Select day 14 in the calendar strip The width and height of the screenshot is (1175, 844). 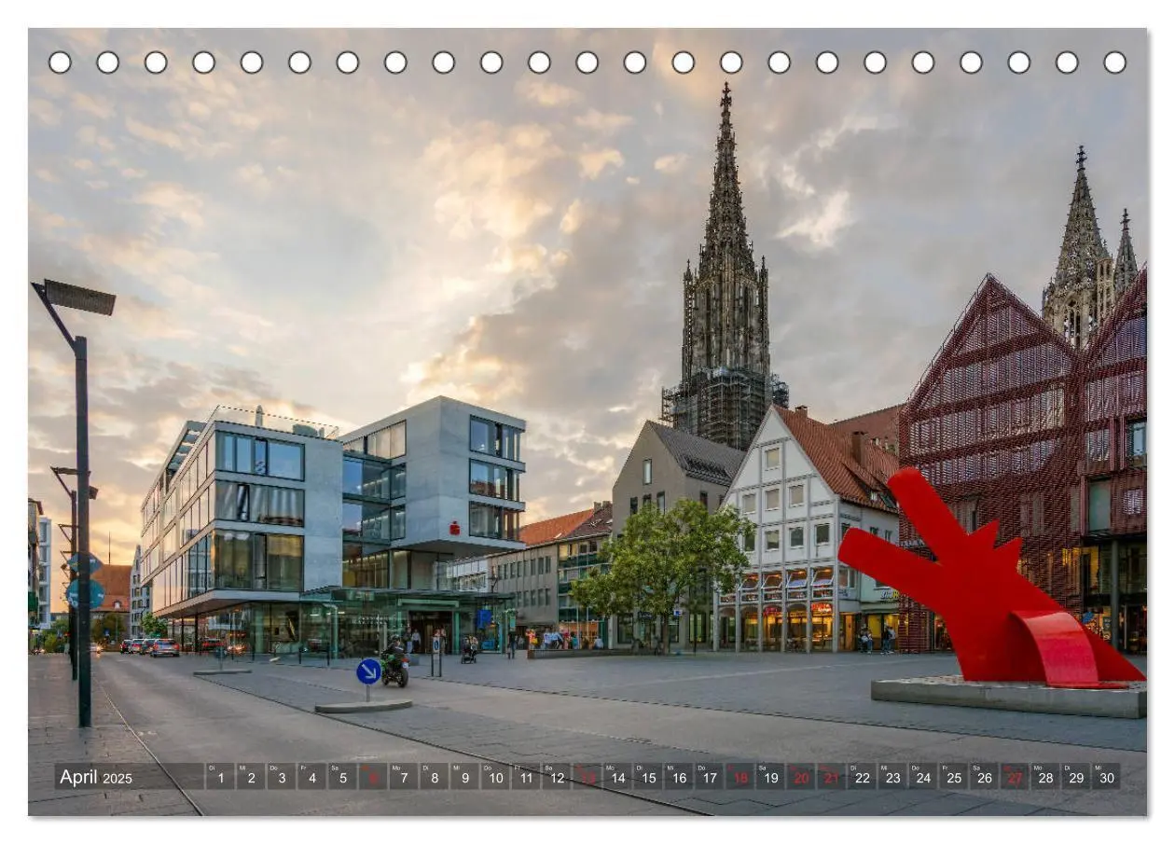617,777
